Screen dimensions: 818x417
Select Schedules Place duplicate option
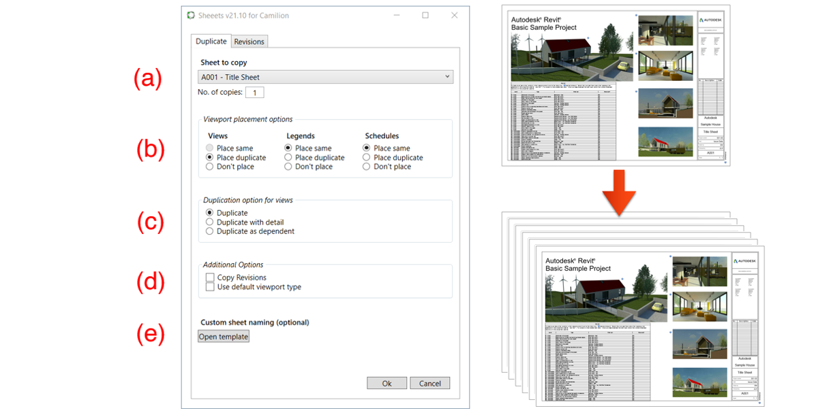point(367,157)
